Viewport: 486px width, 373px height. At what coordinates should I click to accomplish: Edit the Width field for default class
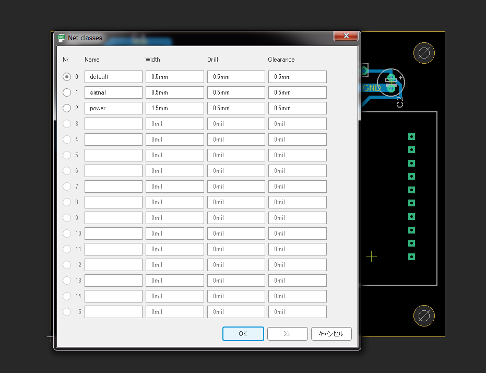click(175, 77)
